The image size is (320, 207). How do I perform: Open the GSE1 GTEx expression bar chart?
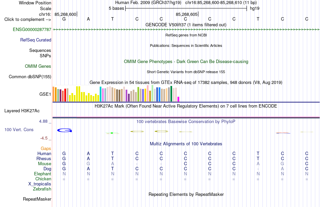point(116,94)
